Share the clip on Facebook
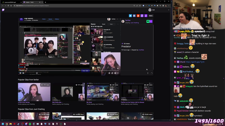Screen dimensions: 225x126 [134, 16]
